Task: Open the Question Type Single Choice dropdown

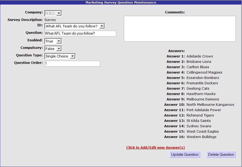Action: (60, 56)
